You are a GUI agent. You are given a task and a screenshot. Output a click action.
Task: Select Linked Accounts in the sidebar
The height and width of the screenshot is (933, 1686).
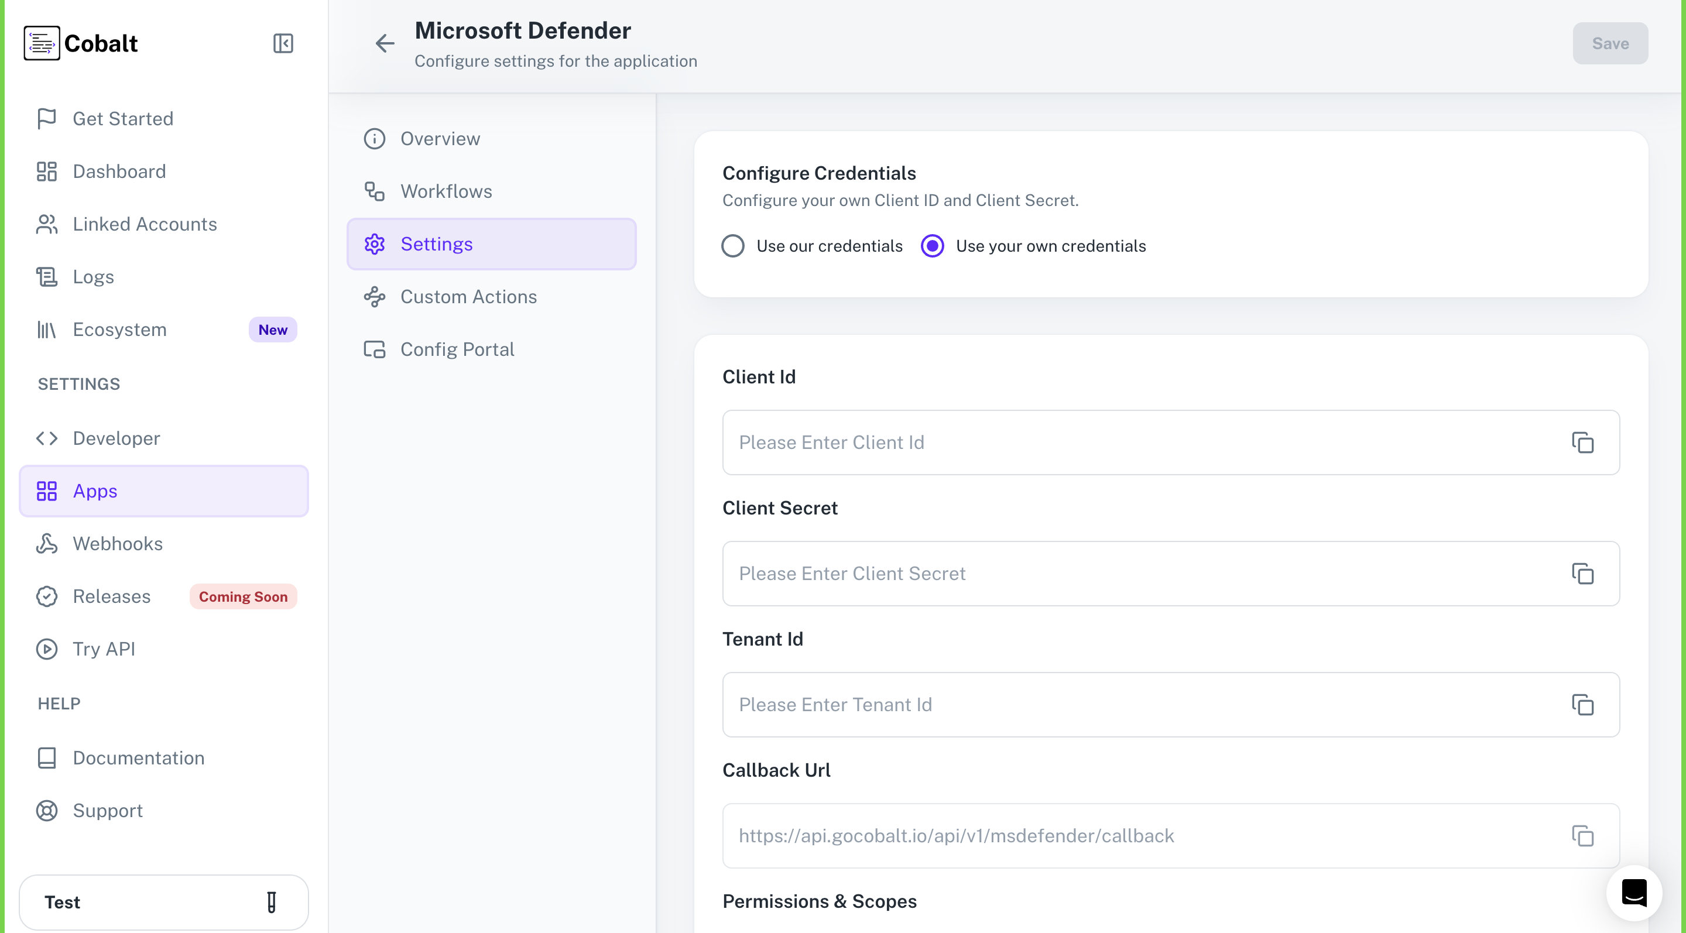click(x=145, y=224)
